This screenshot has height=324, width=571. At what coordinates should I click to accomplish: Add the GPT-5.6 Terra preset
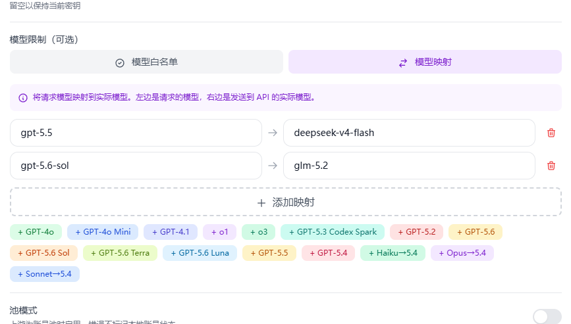pos(120,253)
